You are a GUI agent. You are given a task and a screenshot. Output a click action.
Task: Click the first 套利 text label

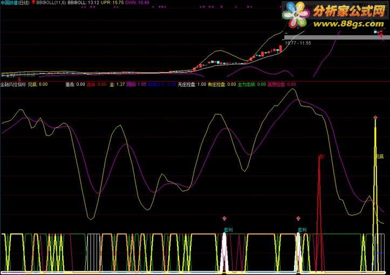tap(228, 230)
